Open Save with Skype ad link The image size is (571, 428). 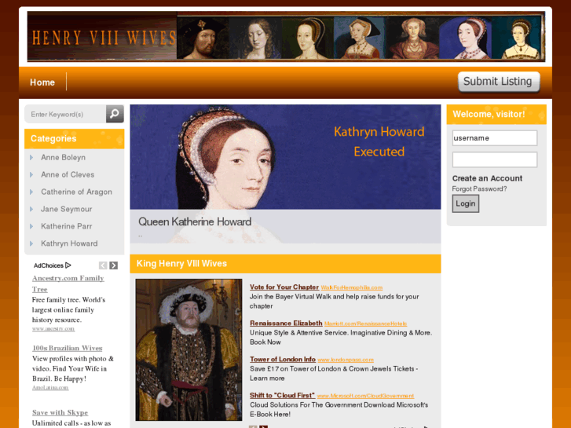60,412
